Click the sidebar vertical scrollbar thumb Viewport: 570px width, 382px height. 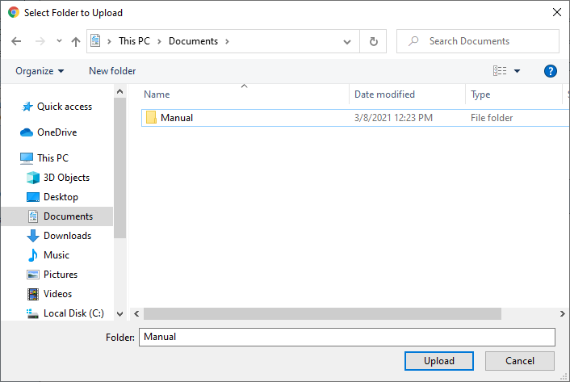(120, 168)
